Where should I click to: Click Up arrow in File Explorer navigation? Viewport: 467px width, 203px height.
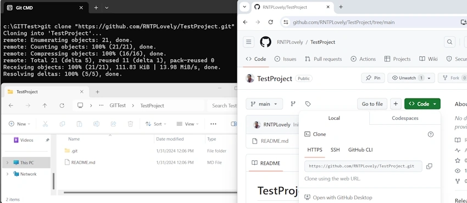[45, 106]
